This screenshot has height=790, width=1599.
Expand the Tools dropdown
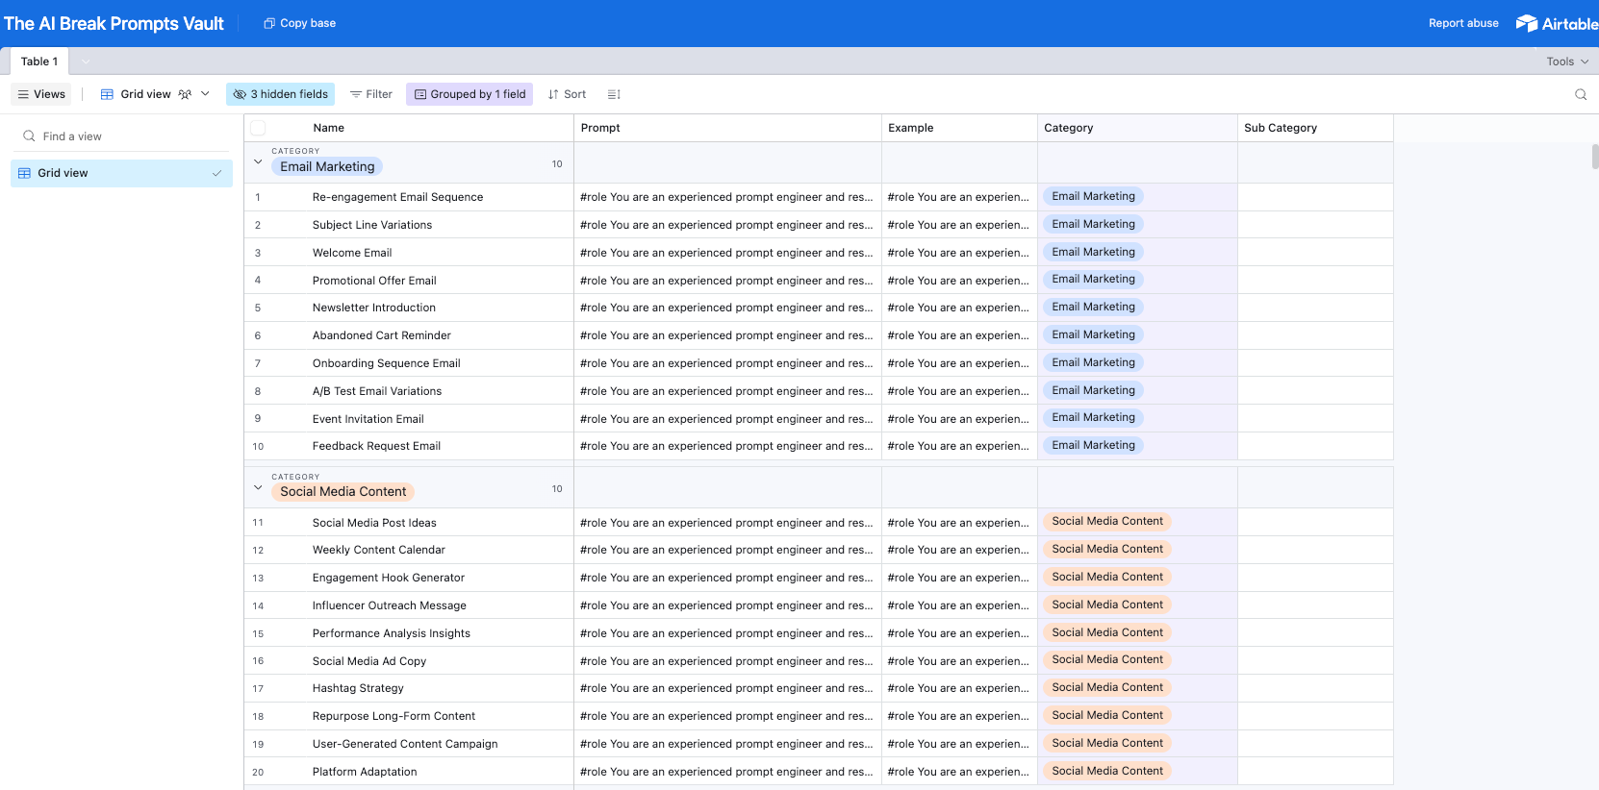[x=1567, y=62]
